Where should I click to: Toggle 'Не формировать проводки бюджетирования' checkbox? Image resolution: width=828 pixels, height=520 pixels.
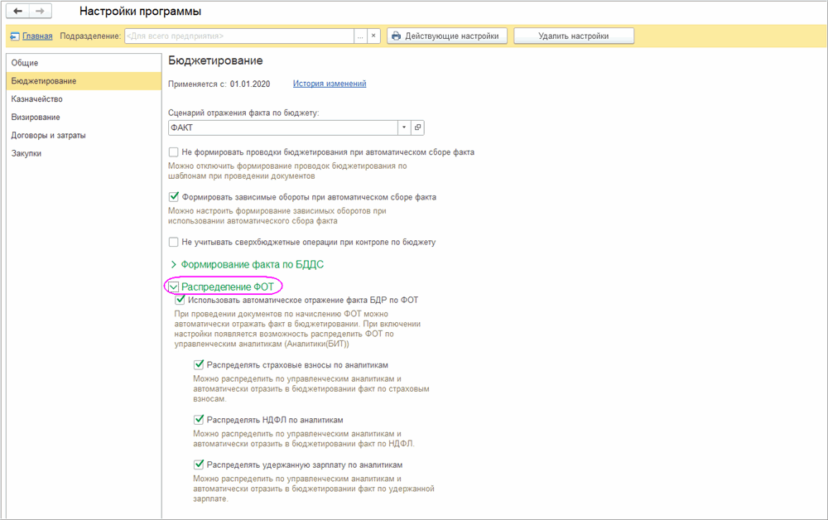tap(174, 152)
